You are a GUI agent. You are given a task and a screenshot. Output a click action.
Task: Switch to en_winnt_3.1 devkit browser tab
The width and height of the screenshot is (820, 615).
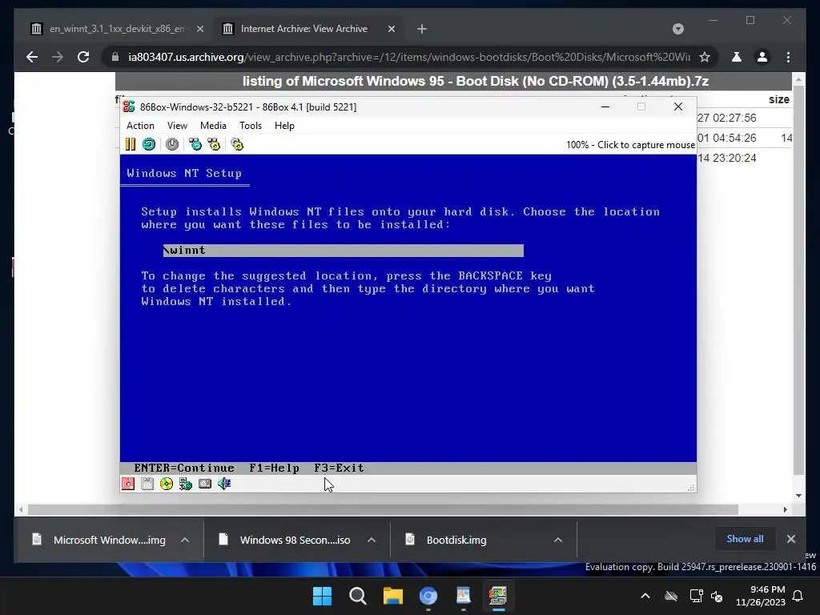[x=117, y=29]
